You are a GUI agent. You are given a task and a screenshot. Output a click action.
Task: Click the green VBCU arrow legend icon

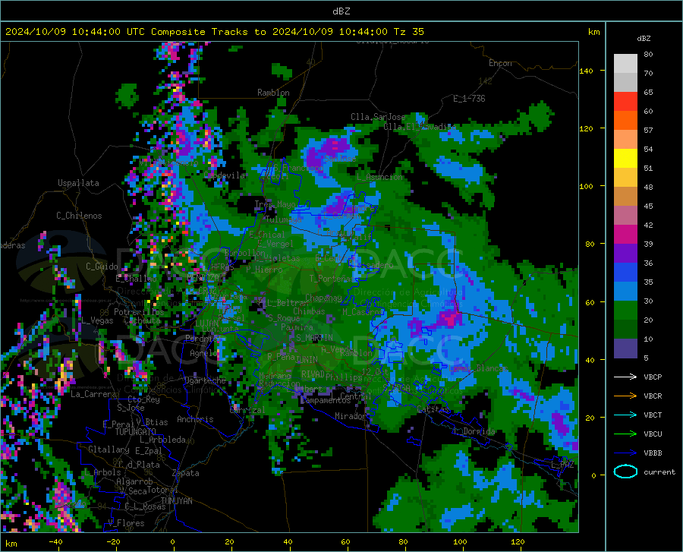tap(625, 434)
